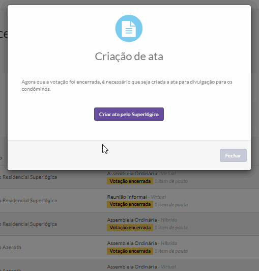Click '1 item de pauta' next to Reunião Informal
Viewport: 259px width, 271px height.
[171, 204]
